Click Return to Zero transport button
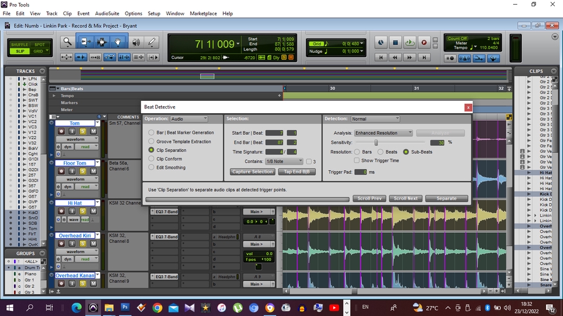Image resolution: width=563 pixels, height=316 pixels. click(x=381, y=57)
